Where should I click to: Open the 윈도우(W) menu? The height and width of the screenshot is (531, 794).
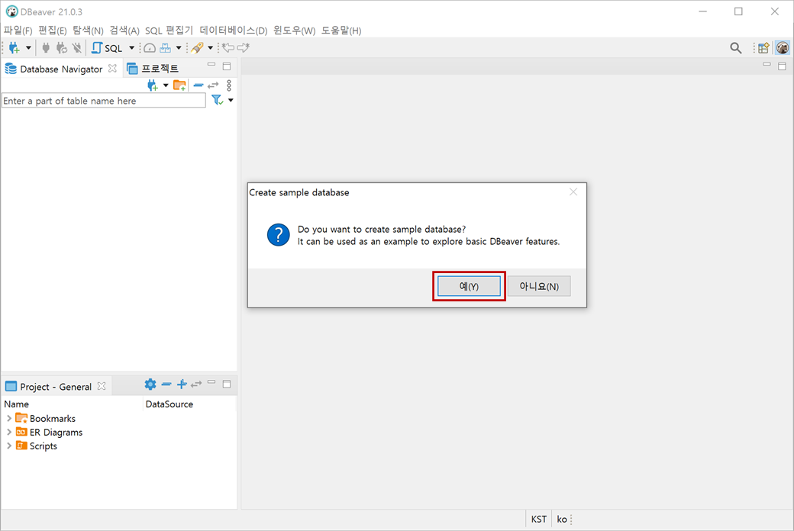(x=294, y=31)
